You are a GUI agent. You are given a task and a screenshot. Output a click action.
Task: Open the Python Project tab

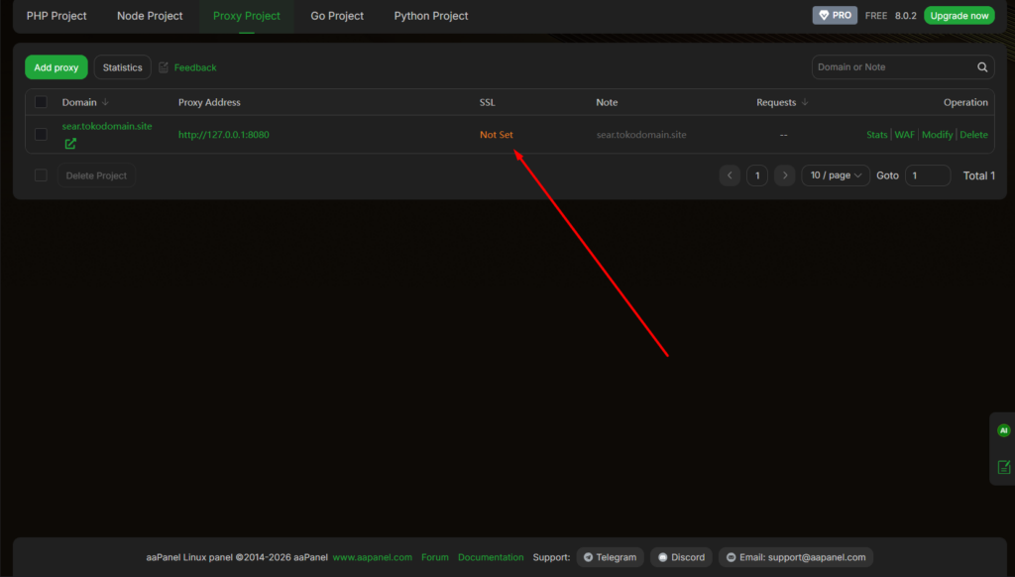[x=431, y=16]
